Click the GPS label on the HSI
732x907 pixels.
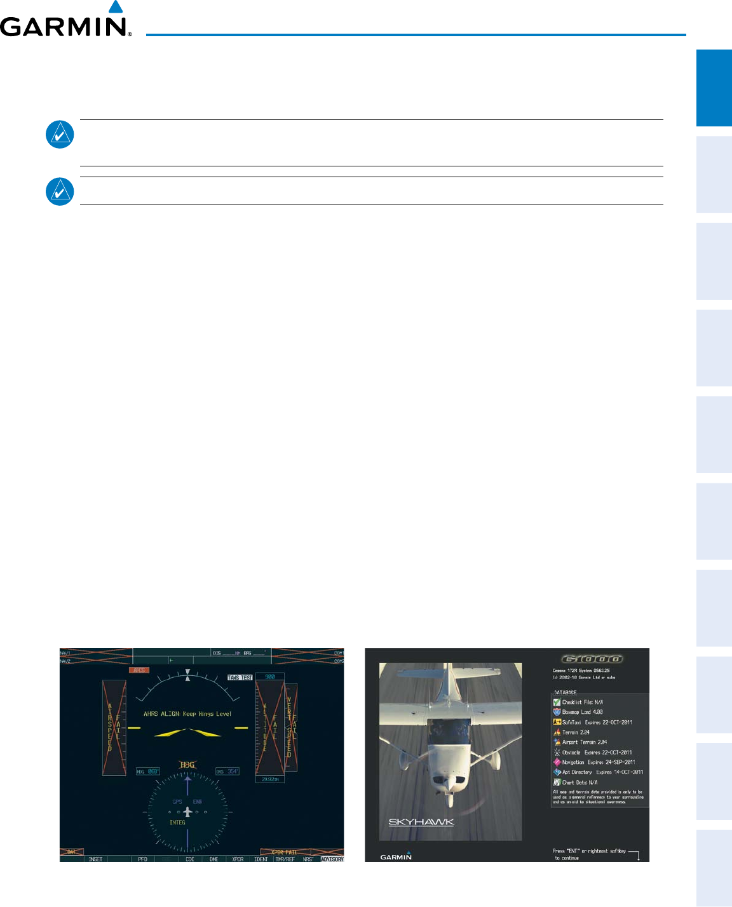(177, 802)
